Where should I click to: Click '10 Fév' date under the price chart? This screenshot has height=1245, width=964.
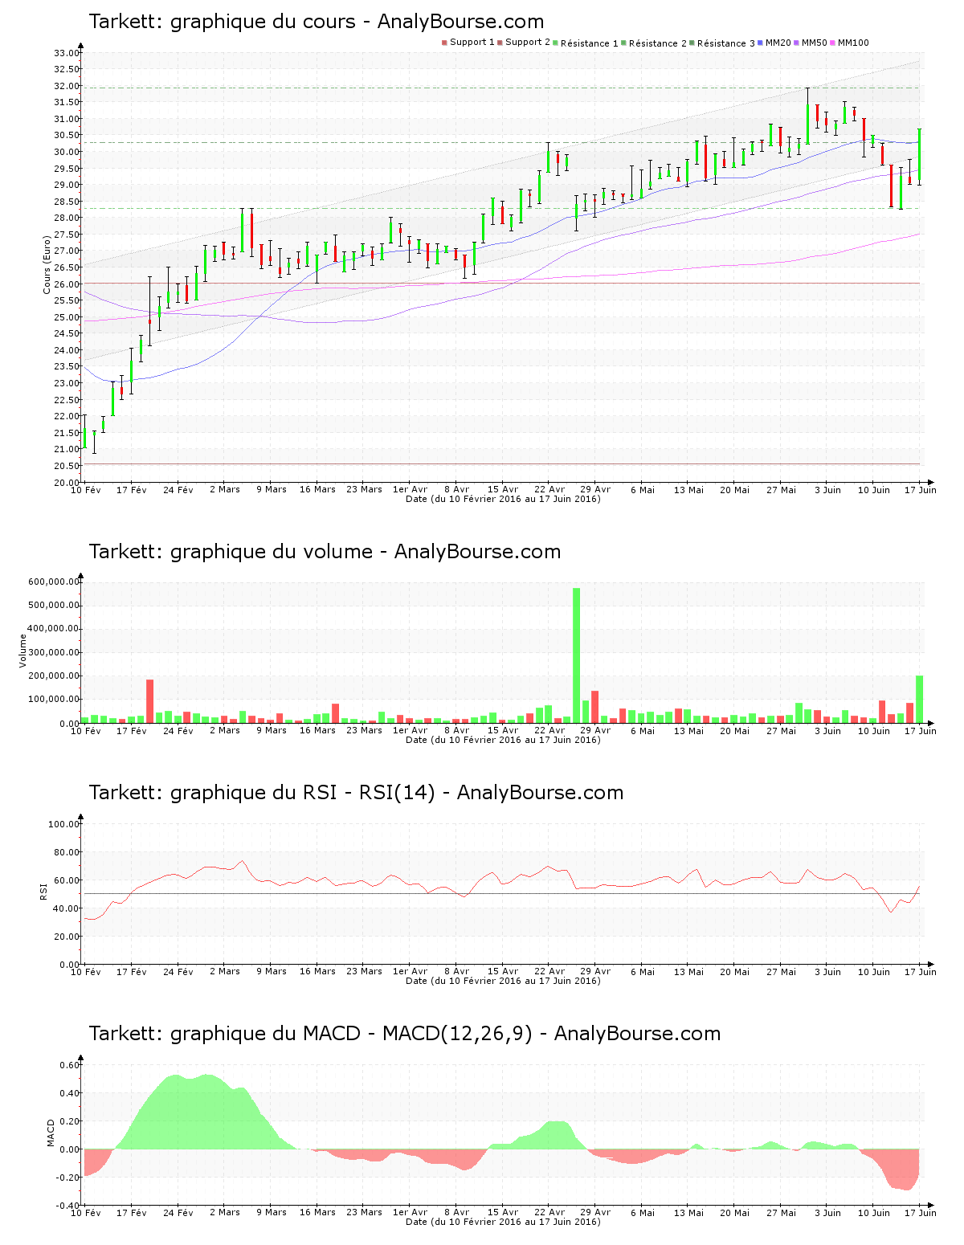tap(86, 489)
